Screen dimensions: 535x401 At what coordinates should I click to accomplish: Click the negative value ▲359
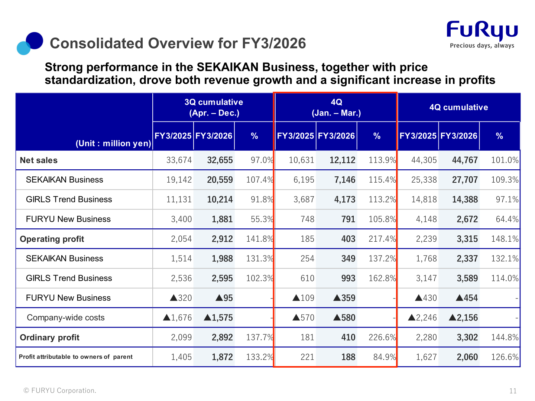point(344,298)
